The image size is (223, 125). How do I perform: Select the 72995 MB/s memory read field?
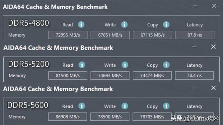(x=68, y=35)
